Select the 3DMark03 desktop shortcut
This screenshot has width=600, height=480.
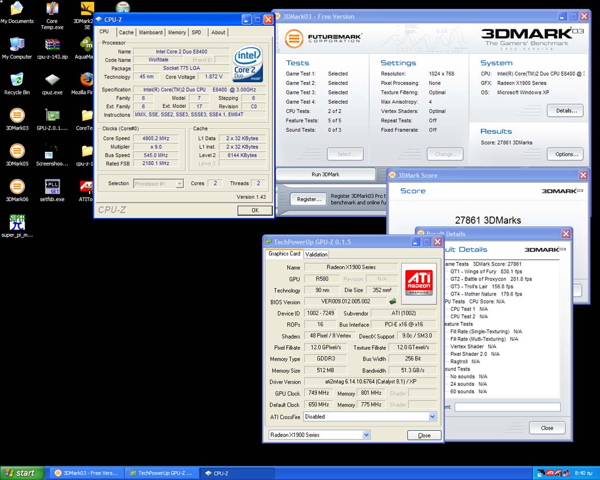tap(17, 120)
